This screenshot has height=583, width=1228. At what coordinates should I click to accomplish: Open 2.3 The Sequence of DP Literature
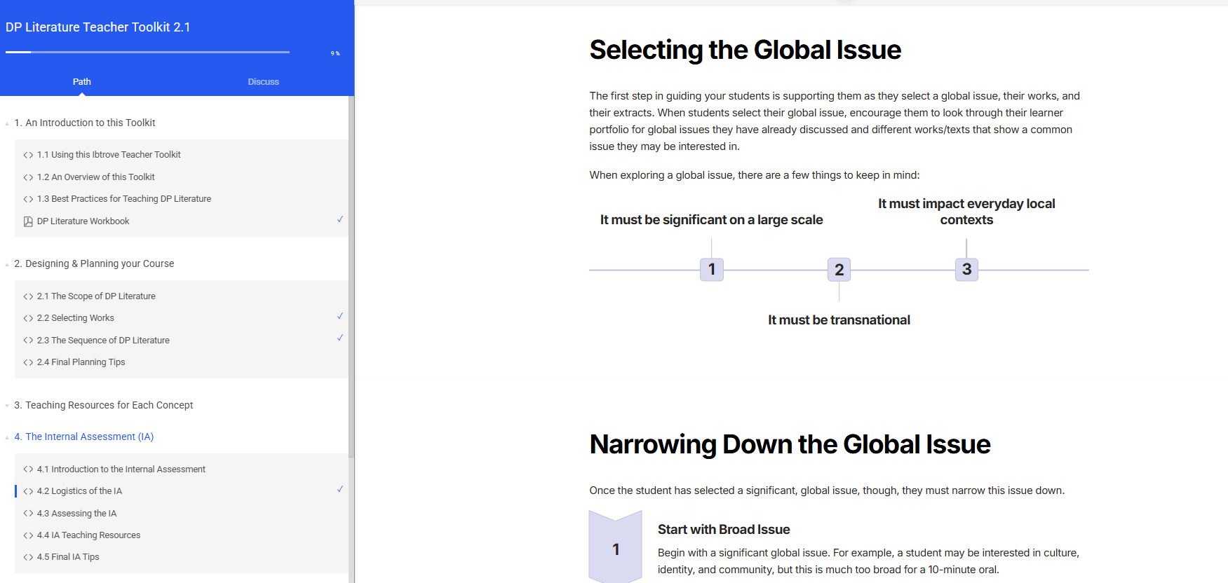point(103,341)
